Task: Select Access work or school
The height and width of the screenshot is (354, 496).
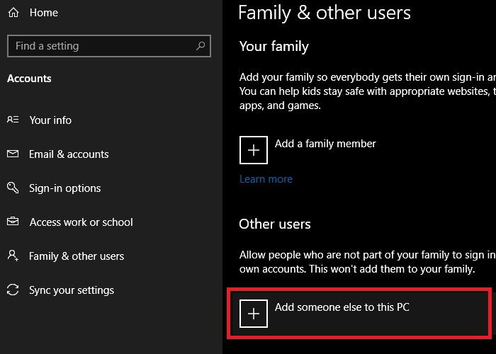Action: pyautogui.click(x=81, y=222)
